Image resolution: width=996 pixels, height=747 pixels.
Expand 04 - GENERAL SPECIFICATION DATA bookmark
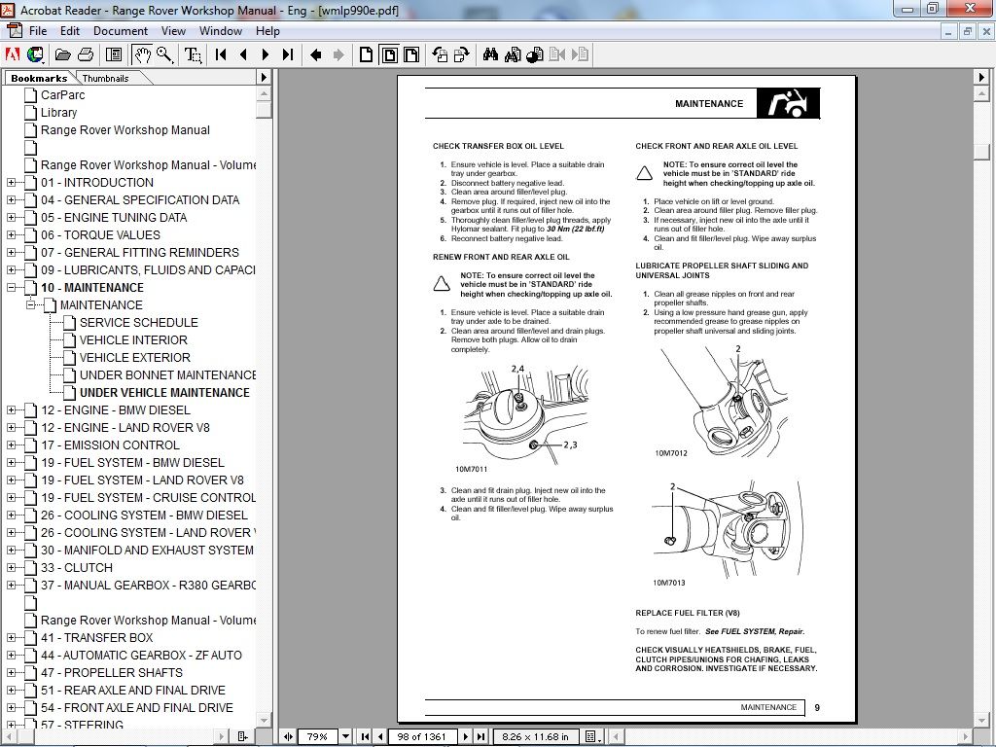click(11, 200)
